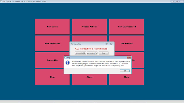The height and width of the screenshot is (103, 184).
Task: Close the main application window
Action: click(181, 1)
